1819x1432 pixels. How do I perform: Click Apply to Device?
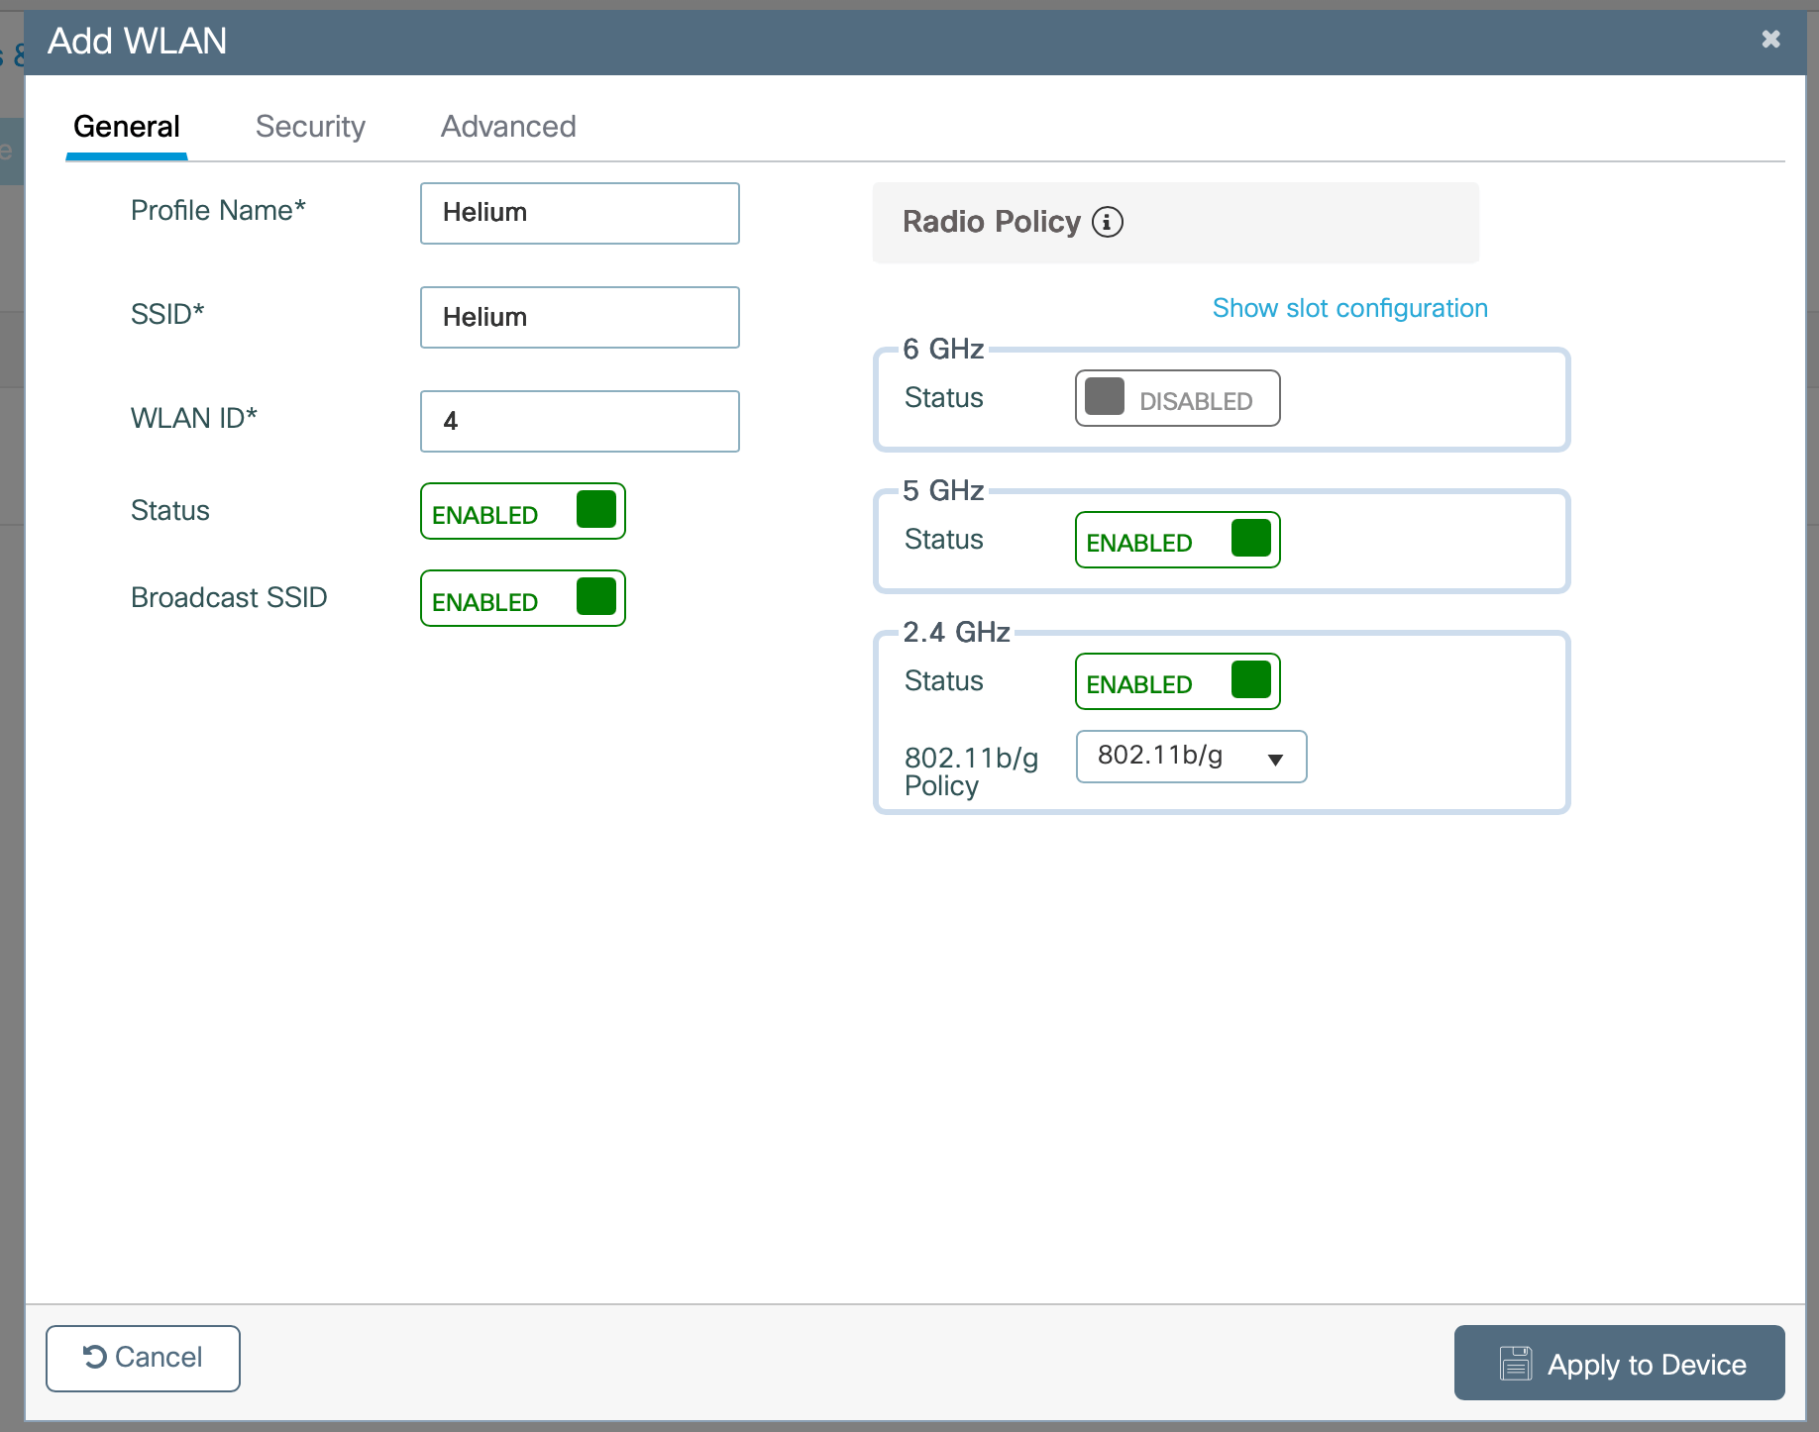[x=1619, y=1363]
